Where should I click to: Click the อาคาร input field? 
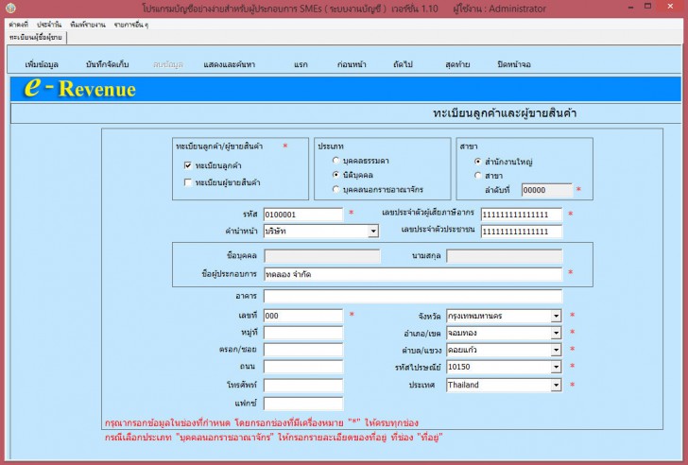tap(413, 296)
